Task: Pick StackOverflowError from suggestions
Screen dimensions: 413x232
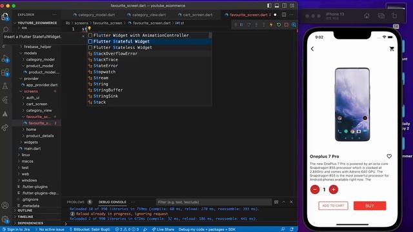Action: 149,53
